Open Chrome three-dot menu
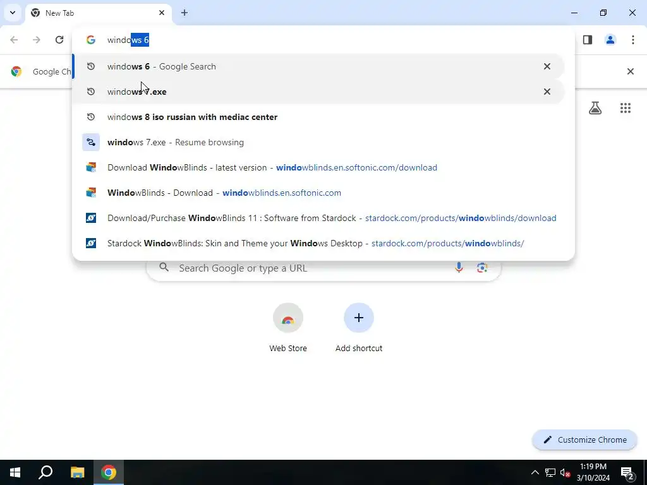 (x=633, y=40)
